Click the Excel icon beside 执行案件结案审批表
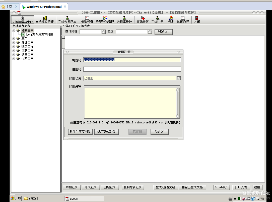Screen dimensions: 272x202 click(23, 35)
